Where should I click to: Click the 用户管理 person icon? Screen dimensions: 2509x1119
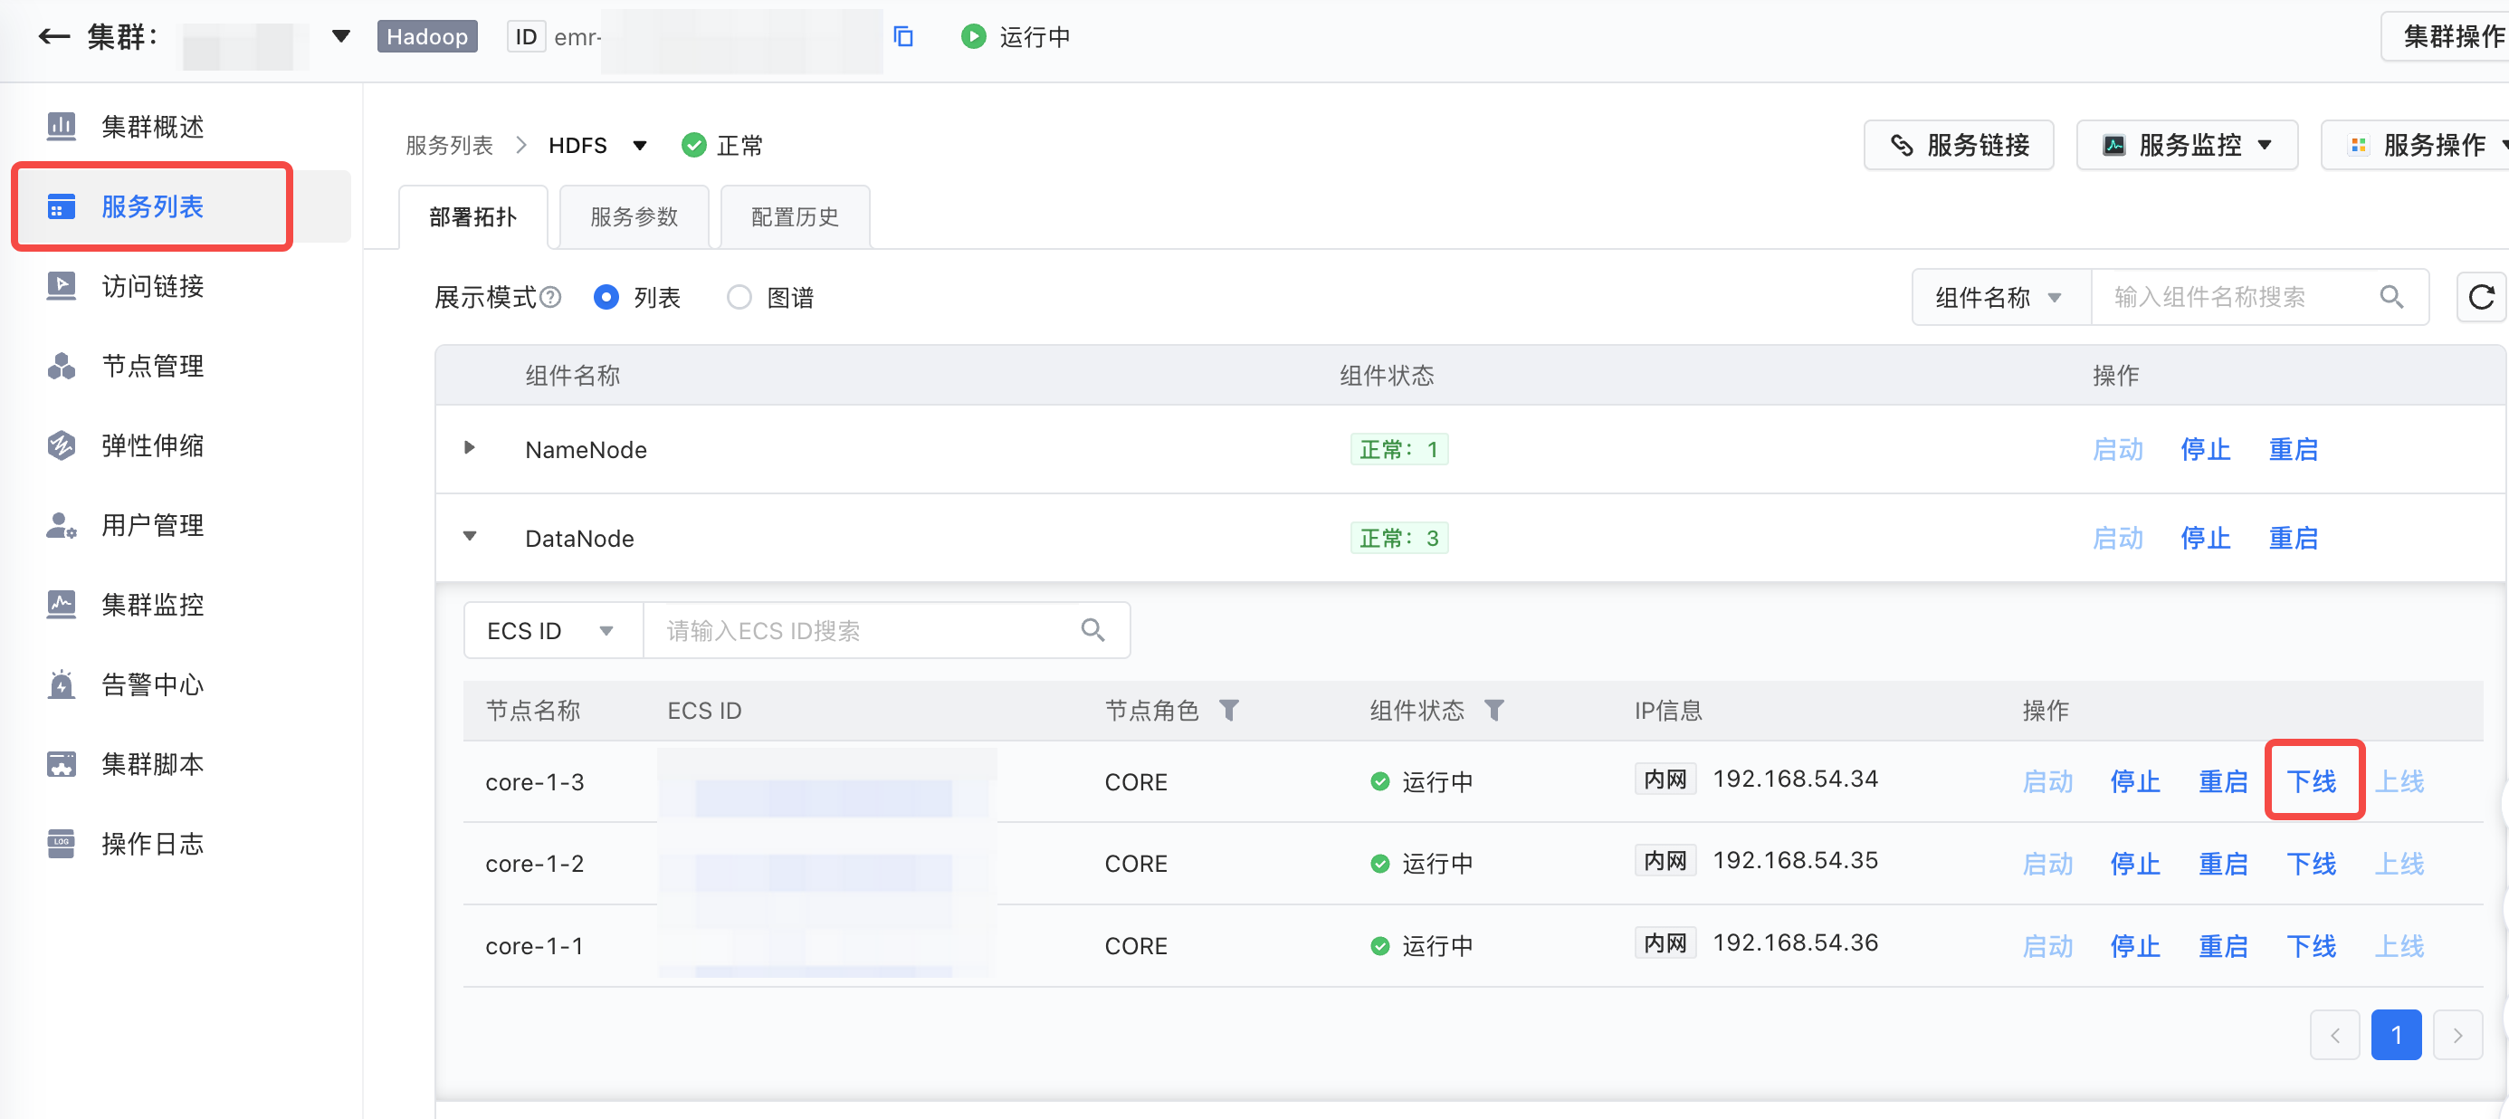(x=62, y=526)
